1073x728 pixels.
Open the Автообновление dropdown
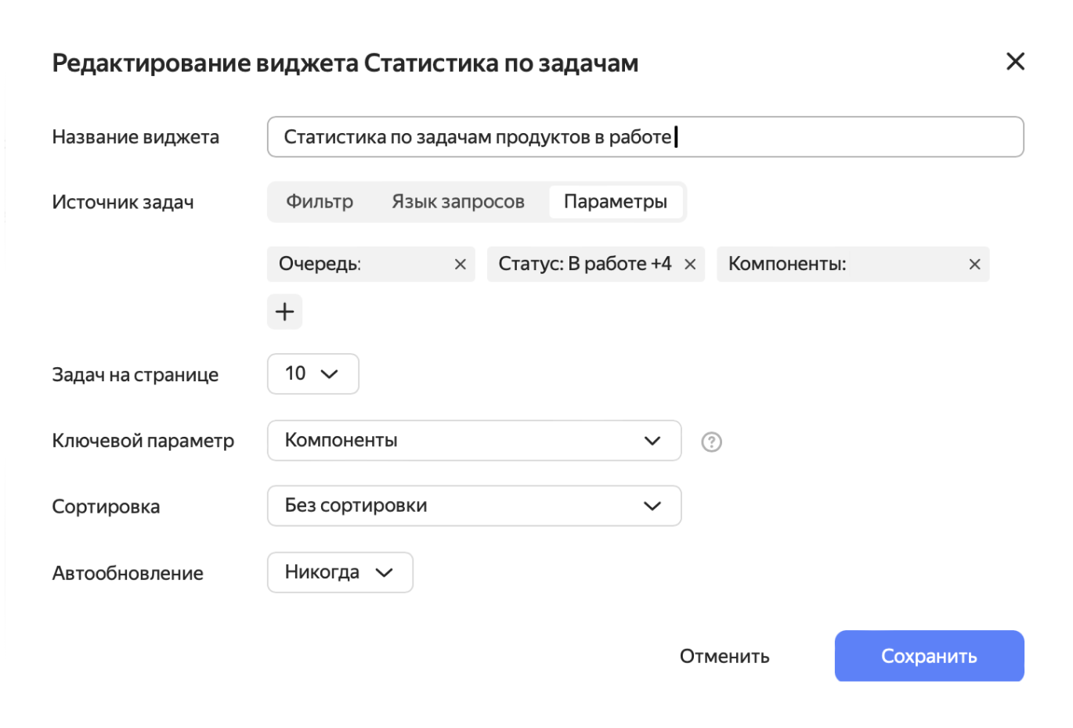point(340,572)
